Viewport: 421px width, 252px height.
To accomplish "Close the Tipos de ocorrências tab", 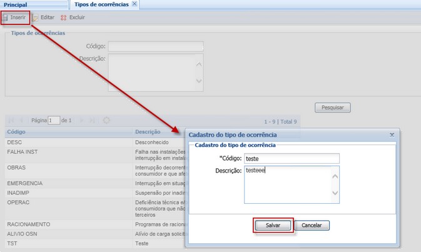I will (x=134, y=4).
